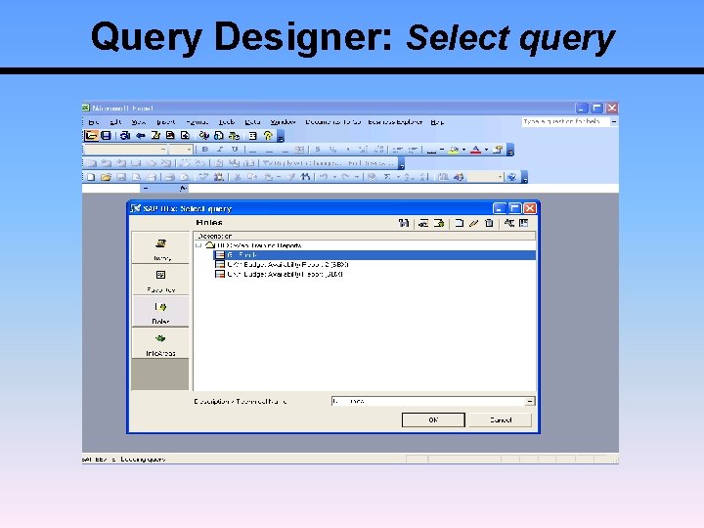Image resolution: width=704 pixels, height=528 pixels.
Task: Click the Excel Italic formatting button
Action: coord(220,150)
